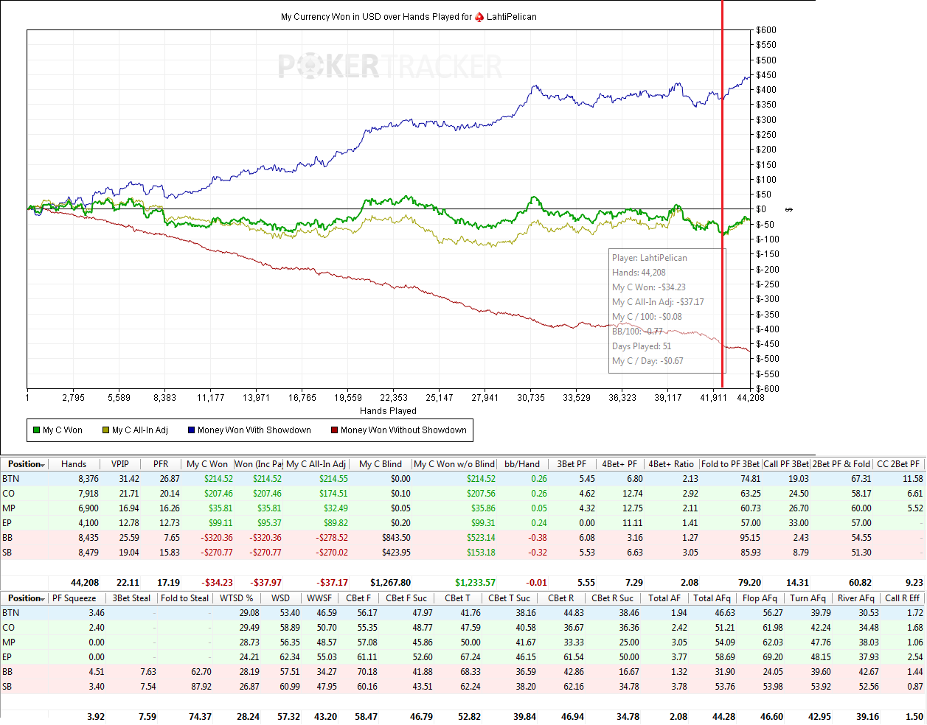Select the CO hands cell showing 7,918
The width and height of the screenshot is (927, 725).
pyautogui.click(x=88, y=494)
